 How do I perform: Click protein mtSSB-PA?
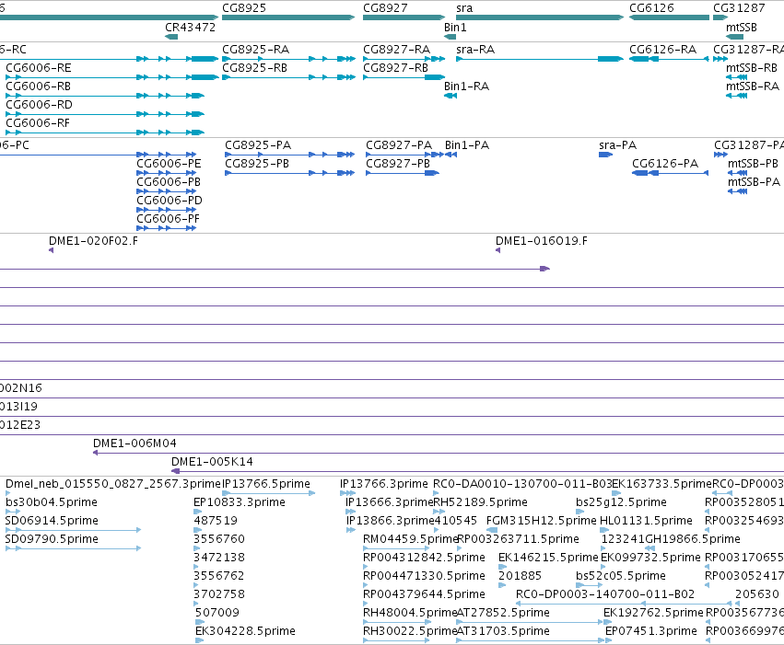click(754, 182)
